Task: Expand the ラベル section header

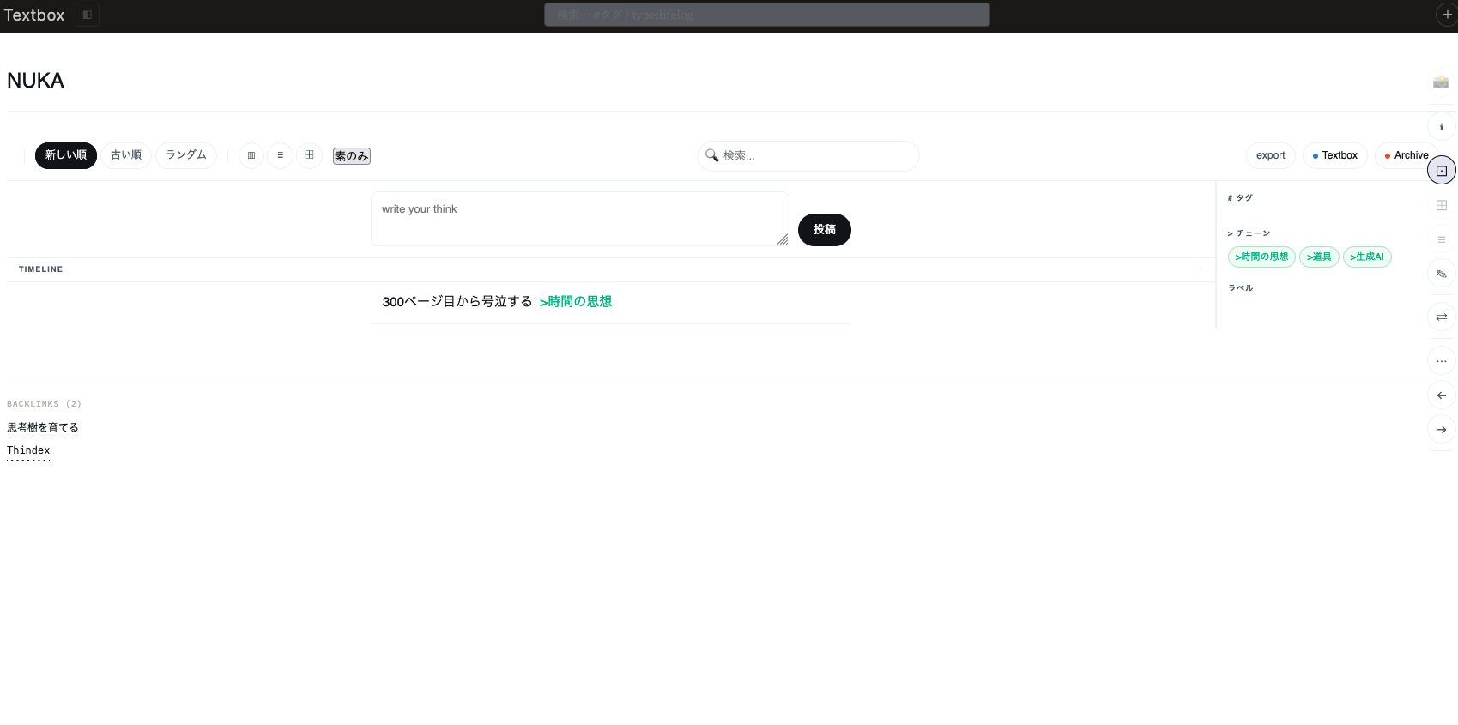Action: coord(1240,288)
